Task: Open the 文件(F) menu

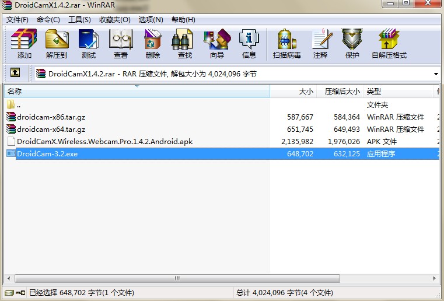Action: (x=18, y=19)
